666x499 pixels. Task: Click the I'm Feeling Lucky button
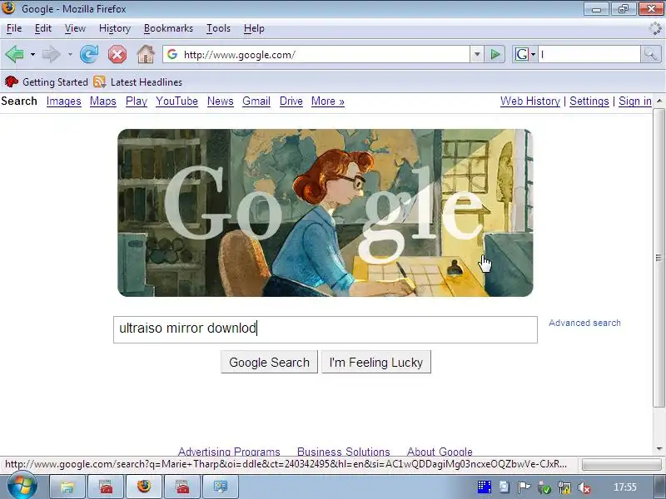[376, 362]
